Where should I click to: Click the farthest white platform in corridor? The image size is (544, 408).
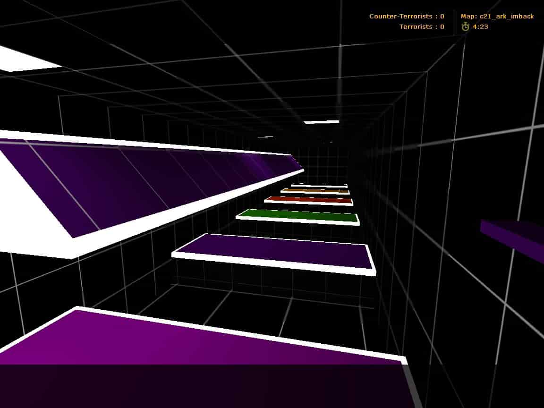(318, 186)
